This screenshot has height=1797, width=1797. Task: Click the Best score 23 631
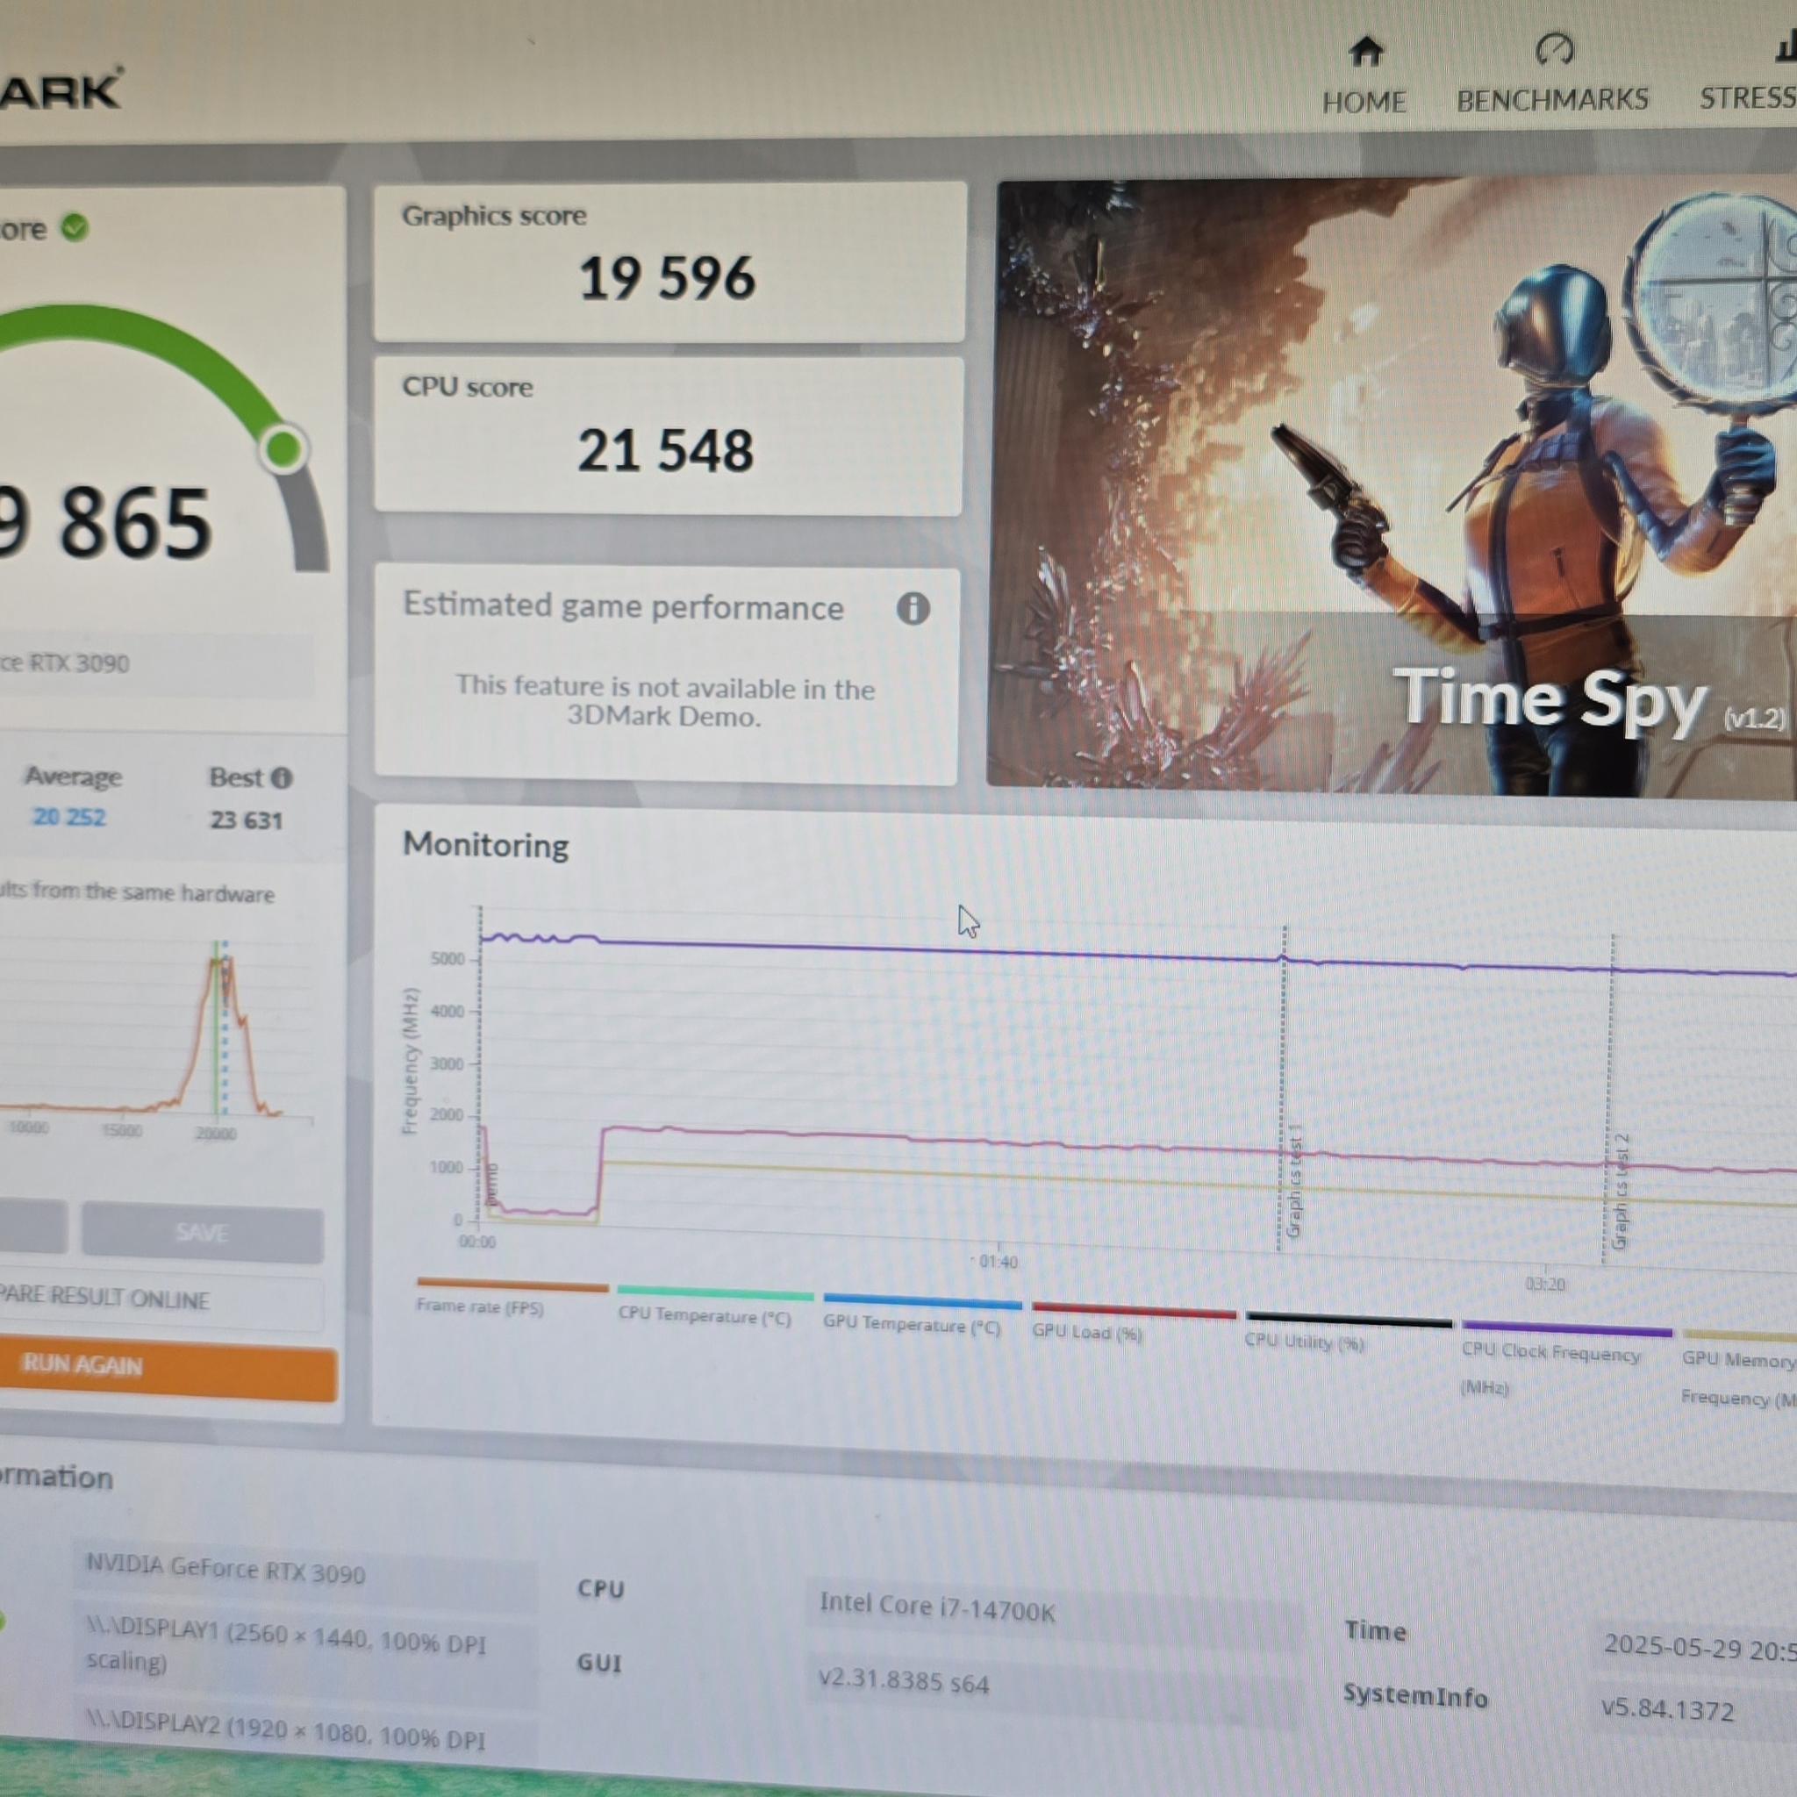(246, 820)
